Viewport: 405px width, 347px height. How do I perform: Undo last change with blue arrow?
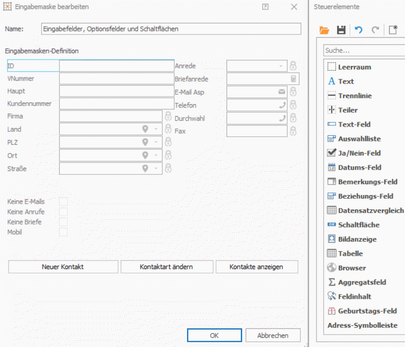(359, 30)
